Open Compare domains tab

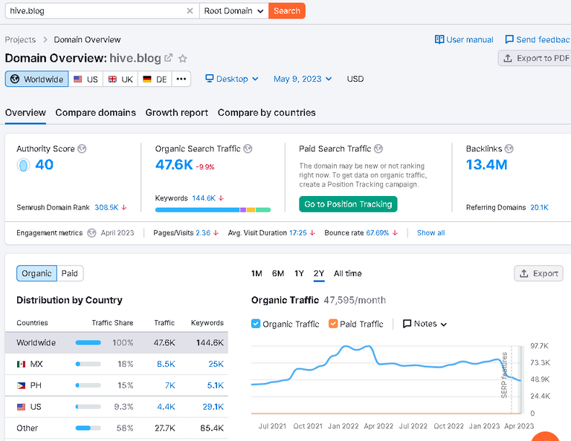point(95,113)
